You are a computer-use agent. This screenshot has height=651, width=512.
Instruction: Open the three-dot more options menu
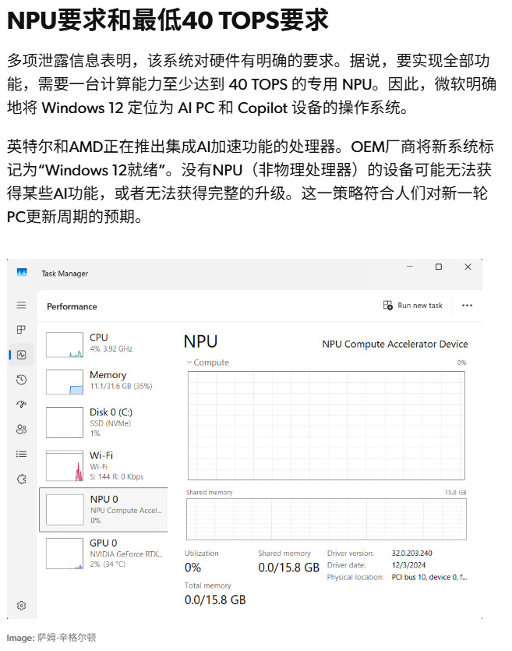[467, 305]
